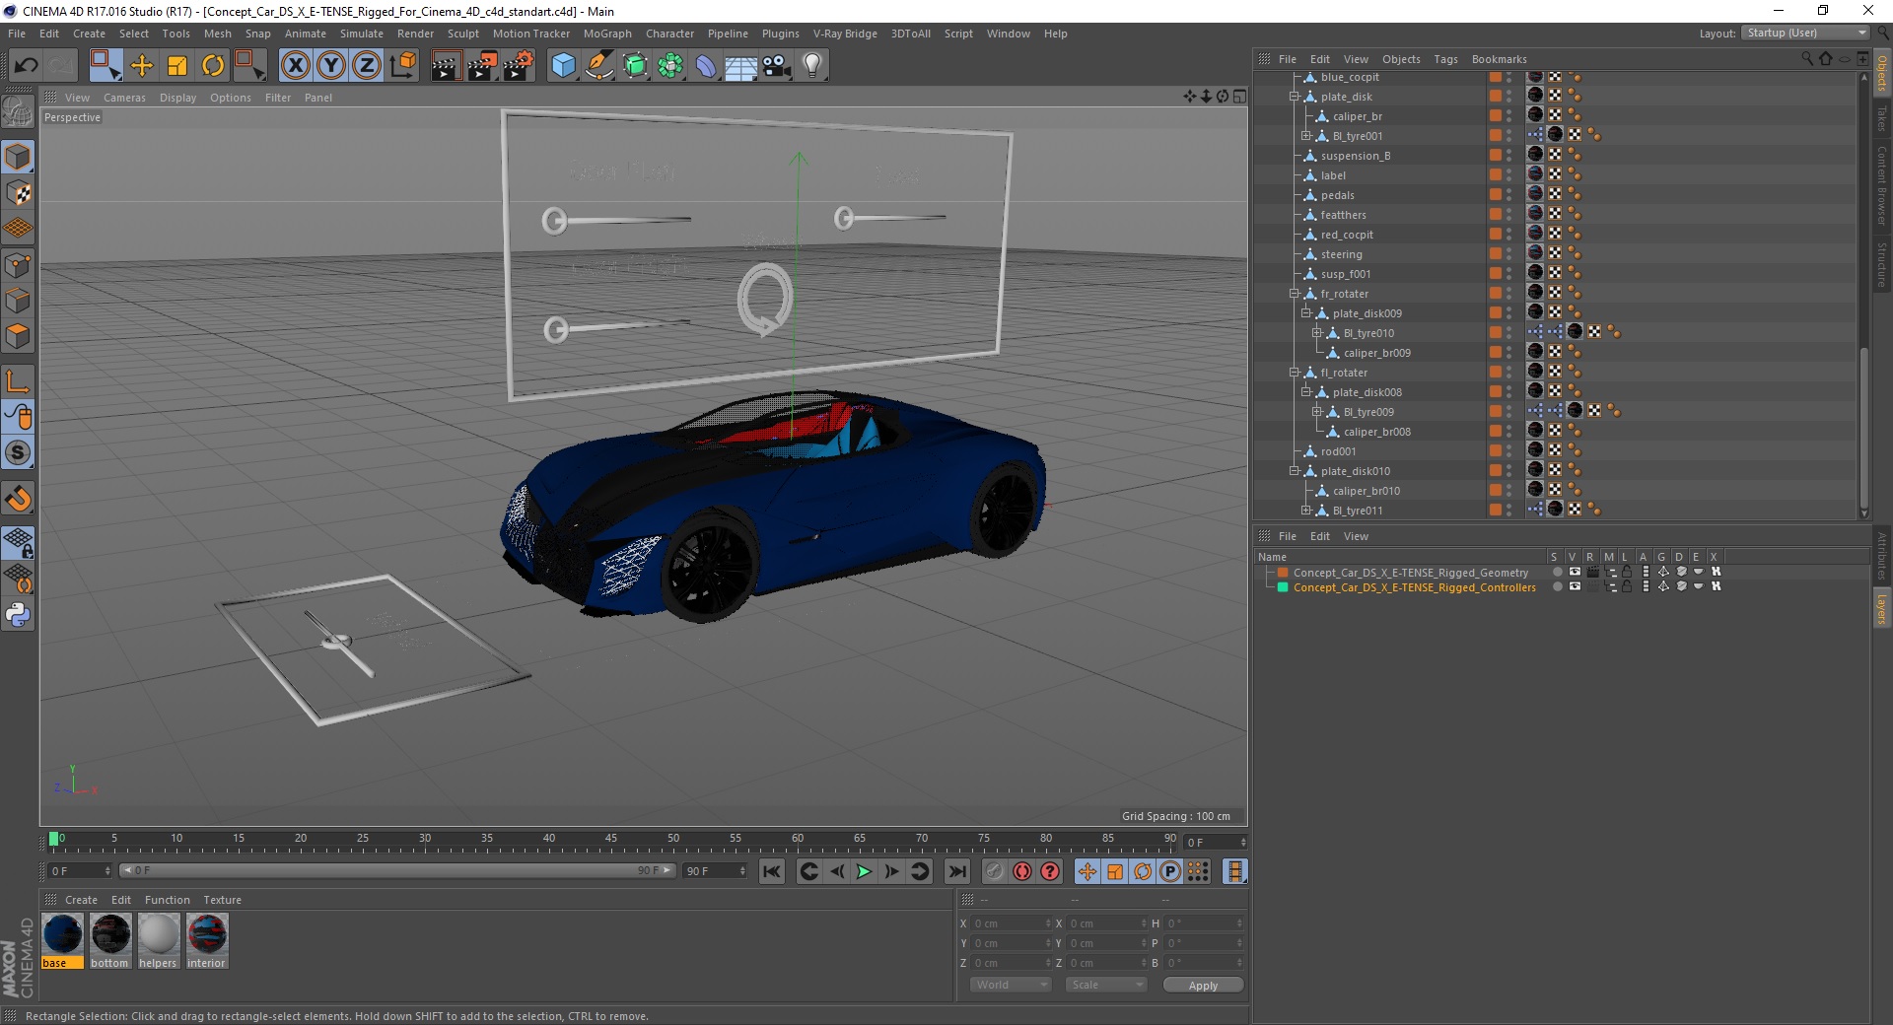The width and height of the screenshot is (1893, 1025).
Task: Expand the Bl_tyre011 tree node
Action: click(1305, 511)
